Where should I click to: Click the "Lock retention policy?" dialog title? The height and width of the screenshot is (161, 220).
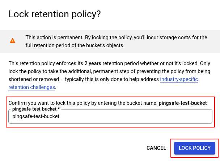pos(55,14)
